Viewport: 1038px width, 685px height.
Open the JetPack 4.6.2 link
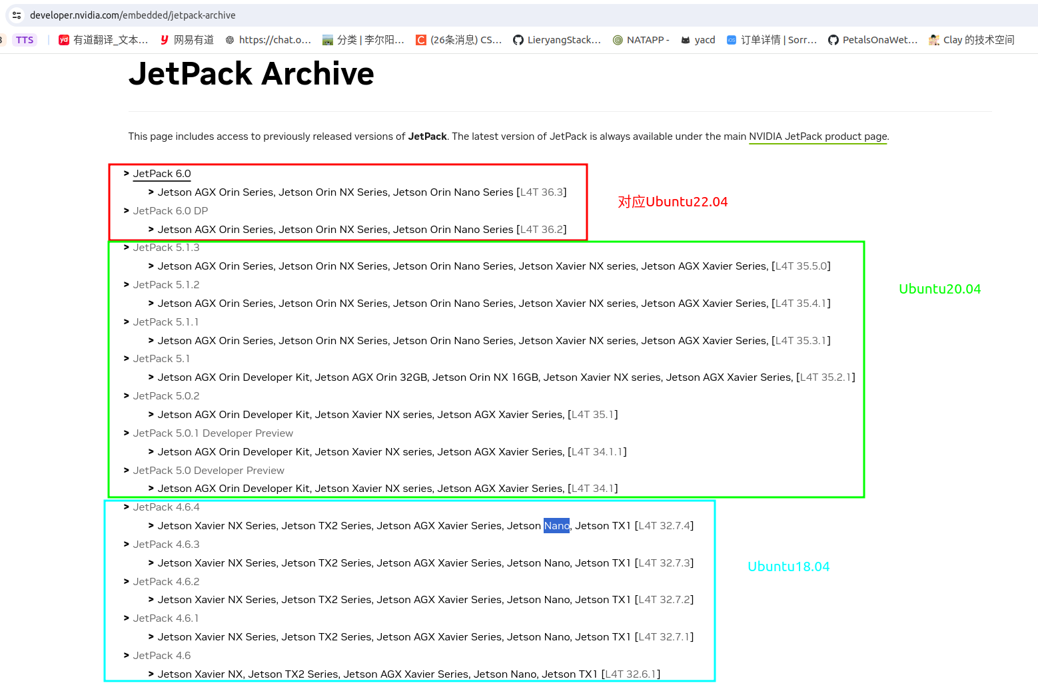pyautogui.click(x=166, y=582)
